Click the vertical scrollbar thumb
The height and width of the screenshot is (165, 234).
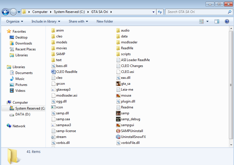click(x=231, y=85)
